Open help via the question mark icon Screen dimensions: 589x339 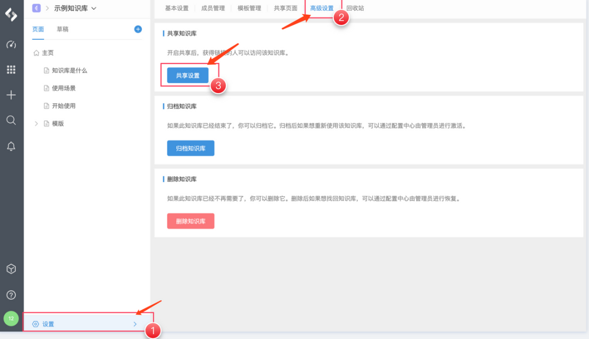tap(11, 294)
